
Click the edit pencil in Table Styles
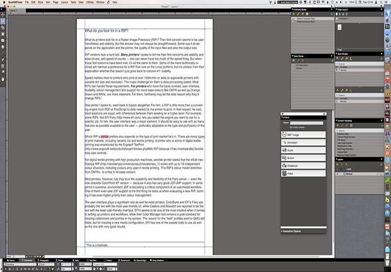tap(298, 60)
